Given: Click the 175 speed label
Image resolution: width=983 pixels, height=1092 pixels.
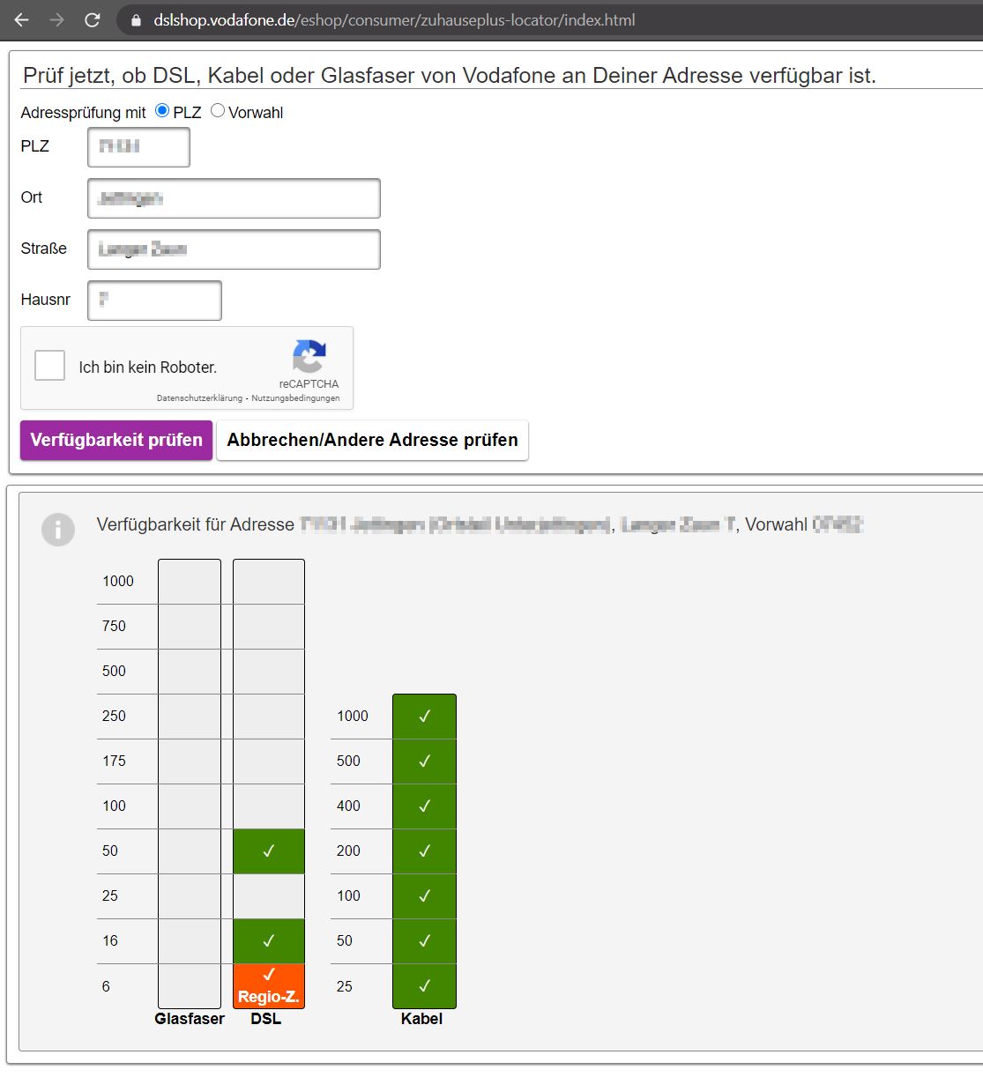Looking at the screenshot, I should [114, 761].
